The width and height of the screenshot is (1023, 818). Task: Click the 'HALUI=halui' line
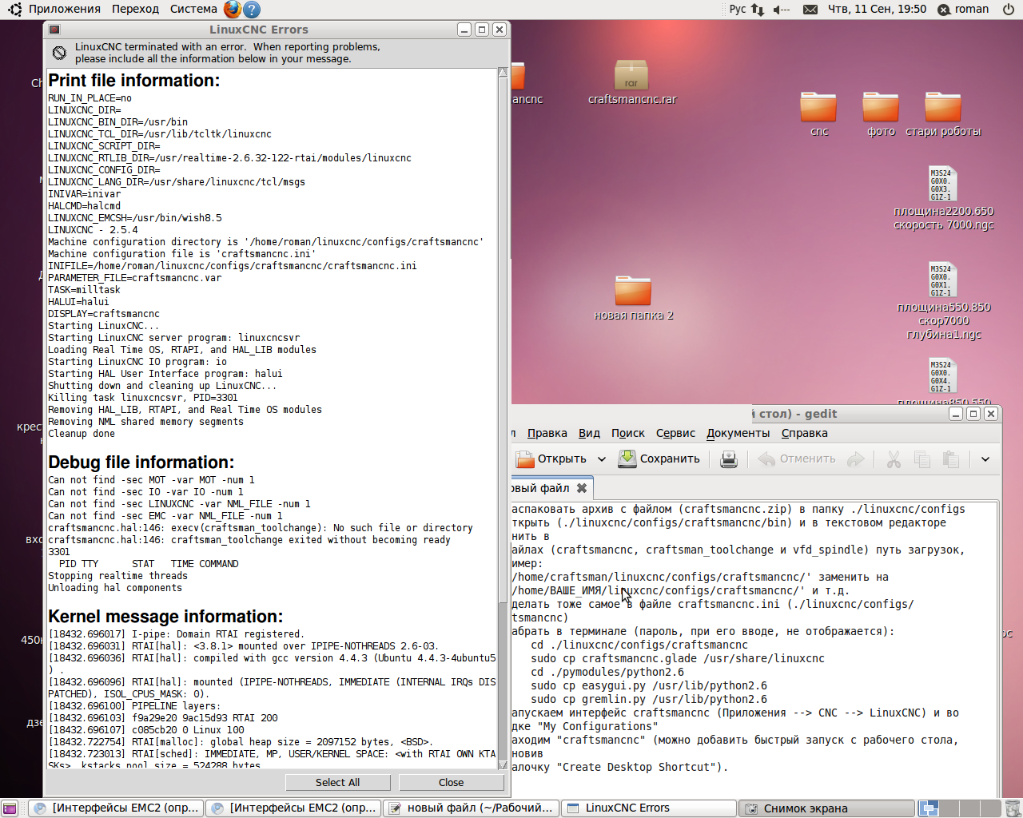(x=78, y=302)
